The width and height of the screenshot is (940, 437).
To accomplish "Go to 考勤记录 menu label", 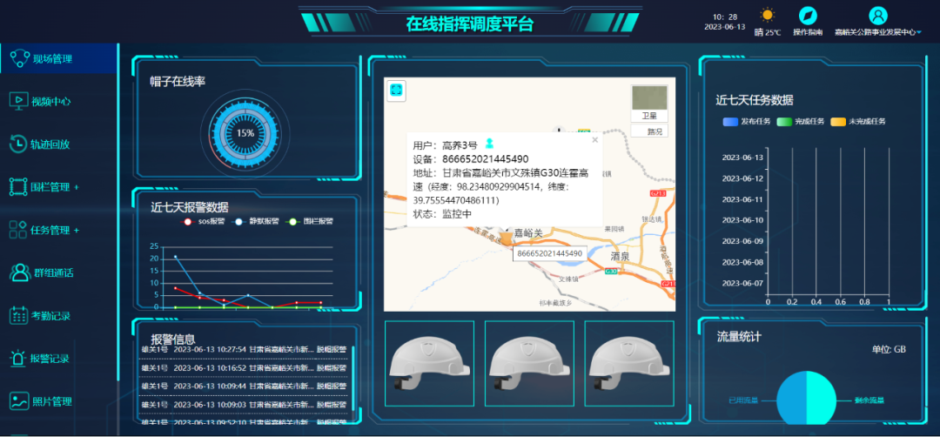I will (x=50, y=316).
